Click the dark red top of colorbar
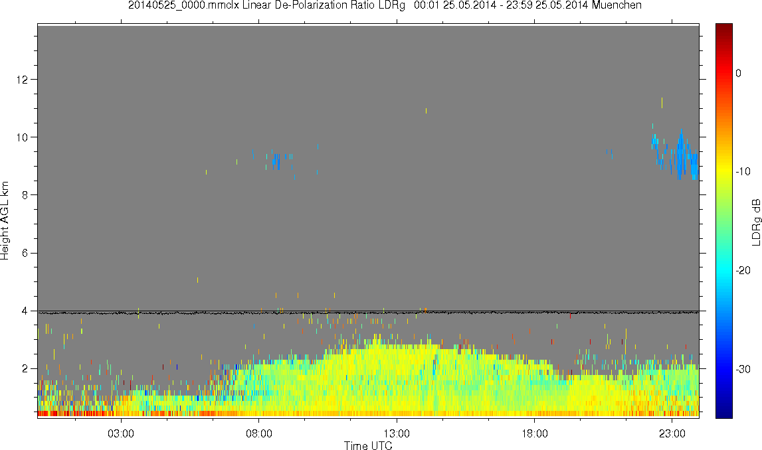The height and width of the screenshot is (450, 762). tap(723, 30)
